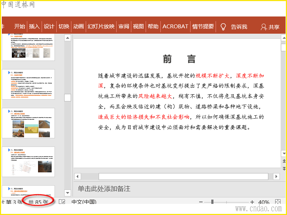Open the 情节提要 tab
The height and width of the screenshot is (215, 287).
pyautogui.click(x=203, y=27)
